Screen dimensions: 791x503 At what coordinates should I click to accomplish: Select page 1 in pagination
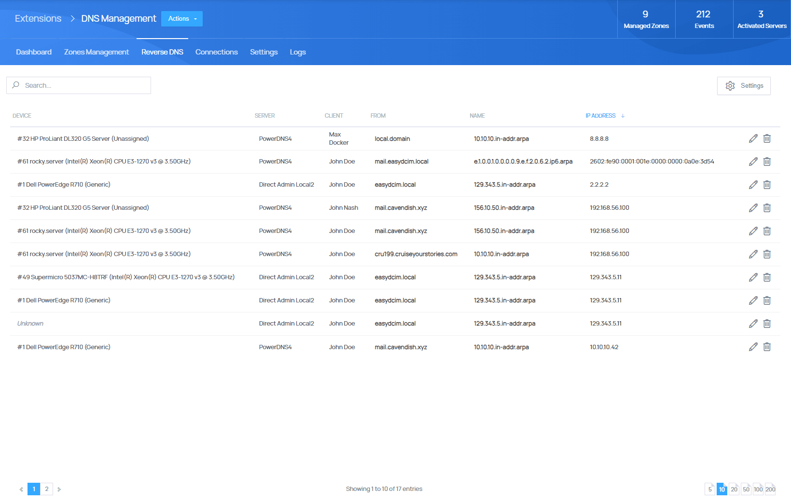pos(34,489)
